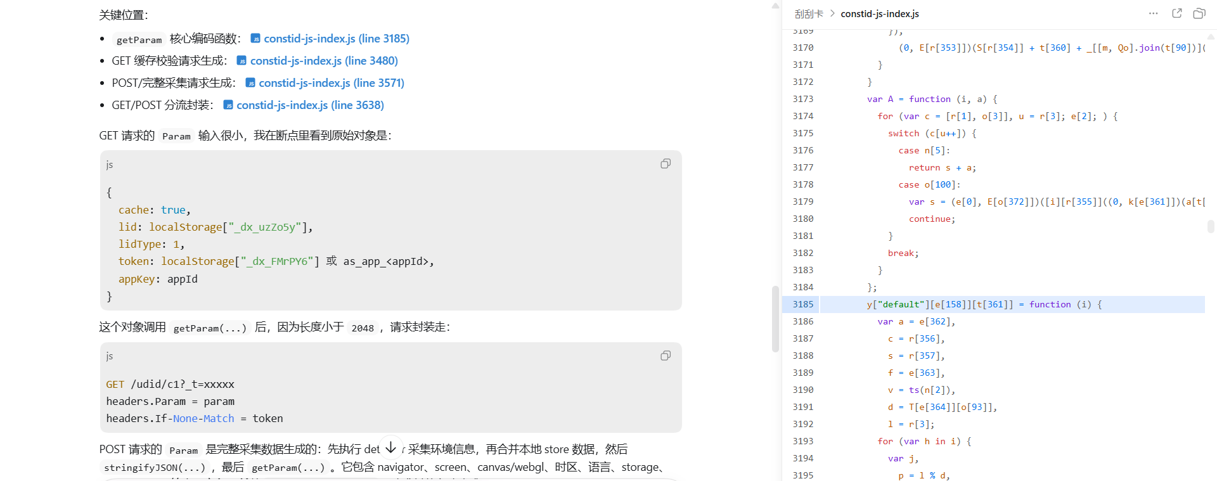The width and height of the screenshot is (1217, 481).
Task: Click the copy file icon in header
Action: point(1199,13)
